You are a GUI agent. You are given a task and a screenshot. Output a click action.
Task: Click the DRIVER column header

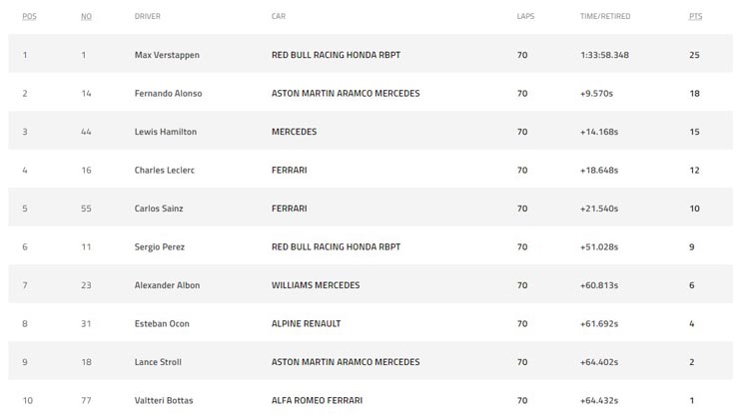148,17
